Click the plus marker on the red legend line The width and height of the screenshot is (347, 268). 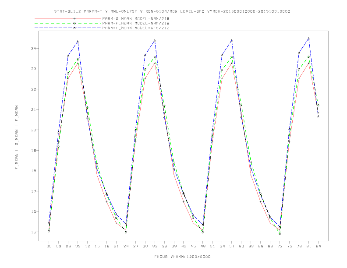point(74,18)
